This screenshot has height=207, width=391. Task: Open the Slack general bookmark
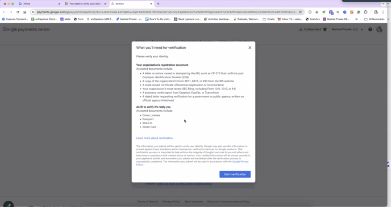[x=188, y=19]
